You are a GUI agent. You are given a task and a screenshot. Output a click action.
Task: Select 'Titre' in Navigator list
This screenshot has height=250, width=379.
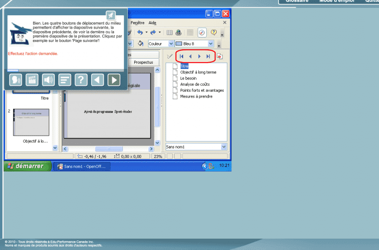pos(184,66)
